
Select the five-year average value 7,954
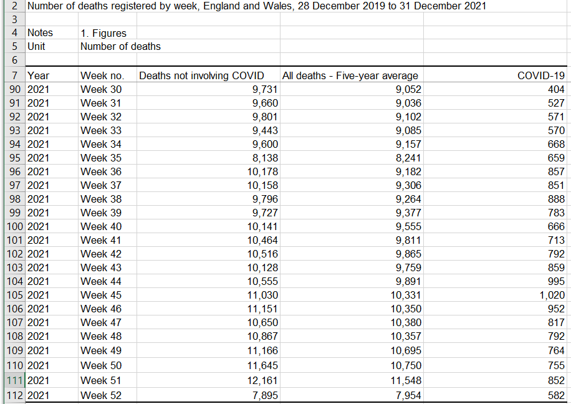406,395
